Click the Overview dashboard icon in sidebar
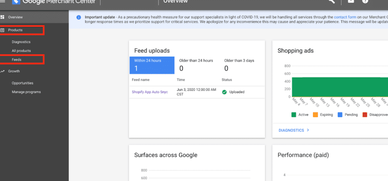The width and height of the screenshot is (388, 181). [x=2, y=17]
